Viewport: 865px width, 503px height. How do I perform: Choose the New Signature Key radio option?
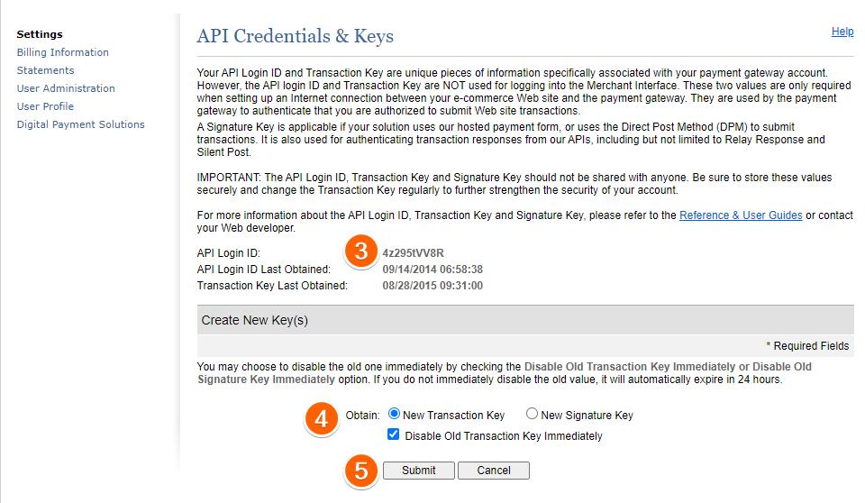coord(532,415)
